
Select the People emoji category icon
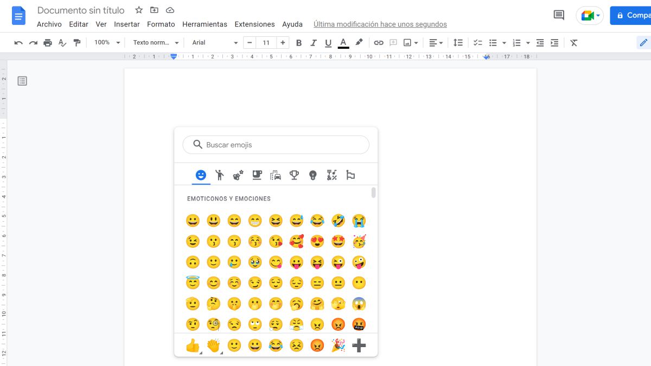pos(220,175)
